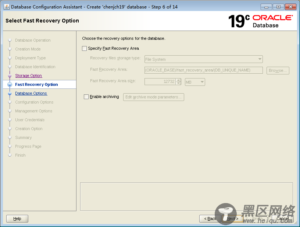Click the Fast Recovery Area size field
300x227 pixels.
click(x=160, y=81)
